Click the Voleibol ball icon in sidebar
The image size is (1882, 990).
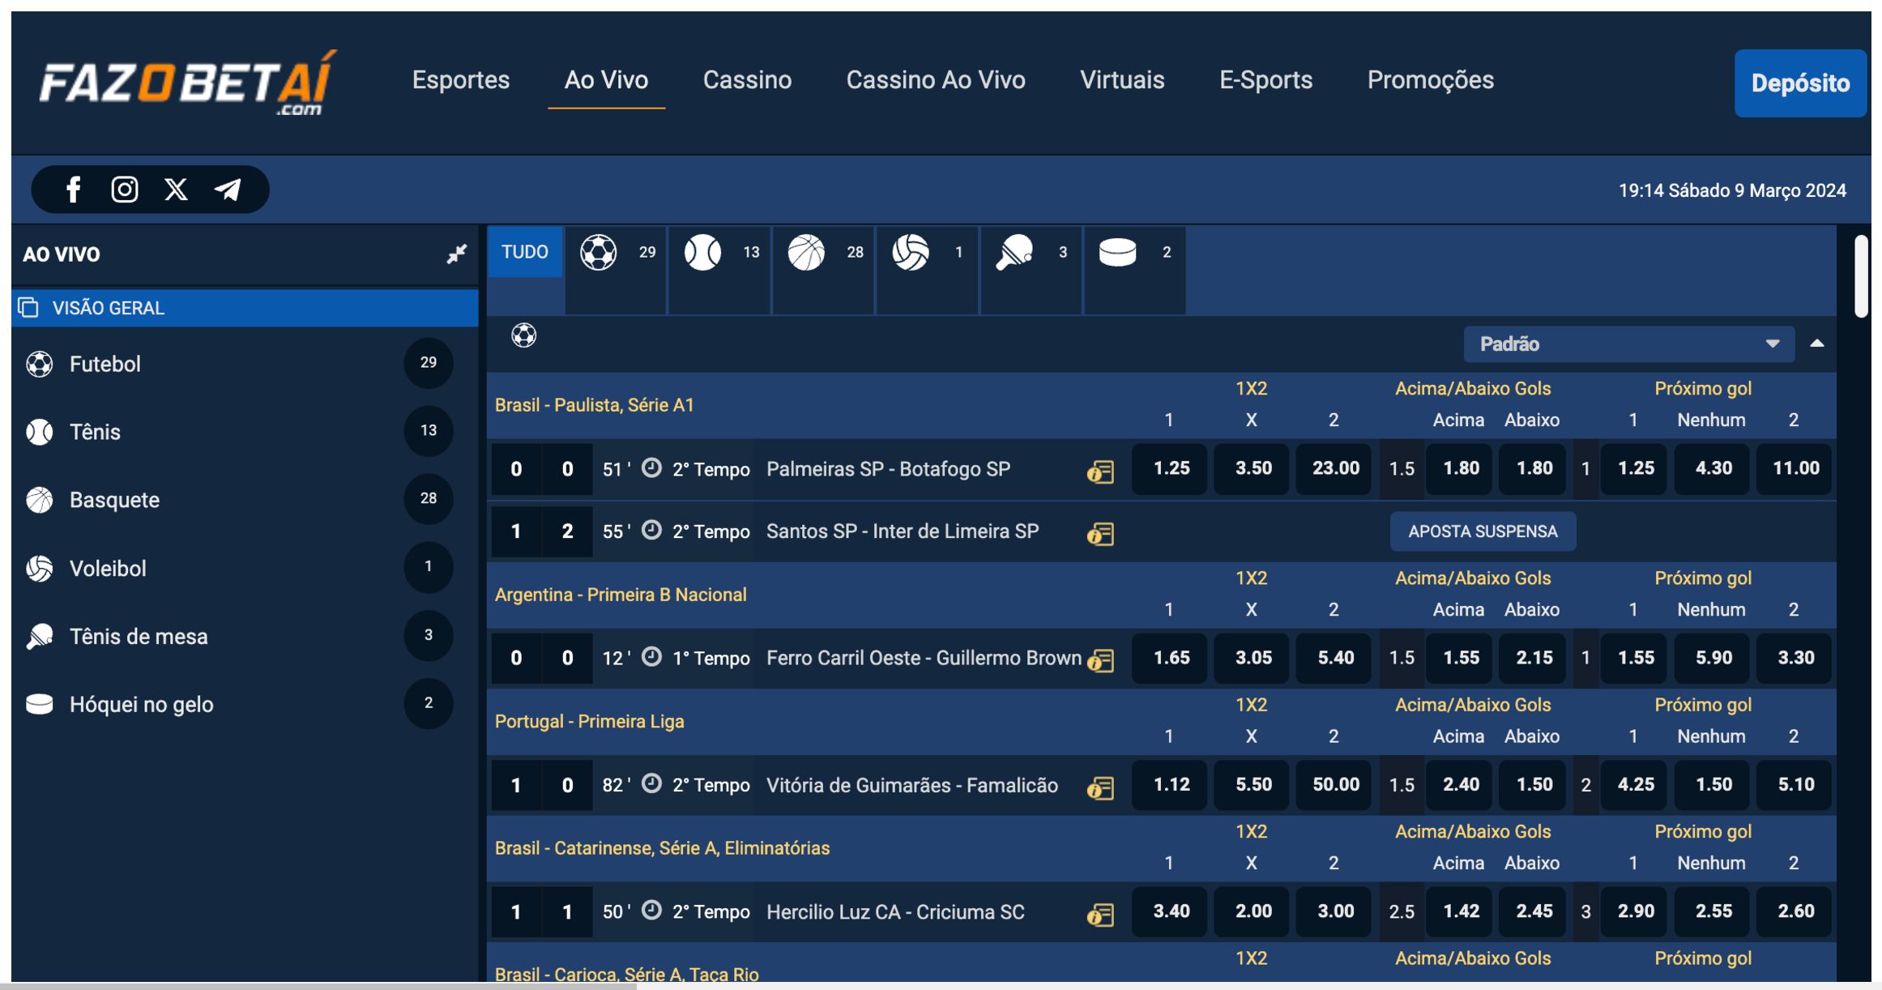(40, 568)
